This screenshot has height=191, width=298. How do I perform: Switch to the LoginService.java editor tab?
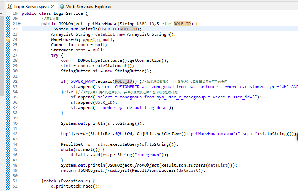[31, 6]
